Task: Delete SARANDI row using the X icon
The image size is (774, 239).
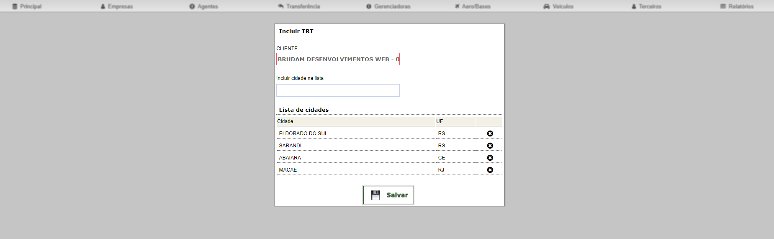Action: pos(490,146)
